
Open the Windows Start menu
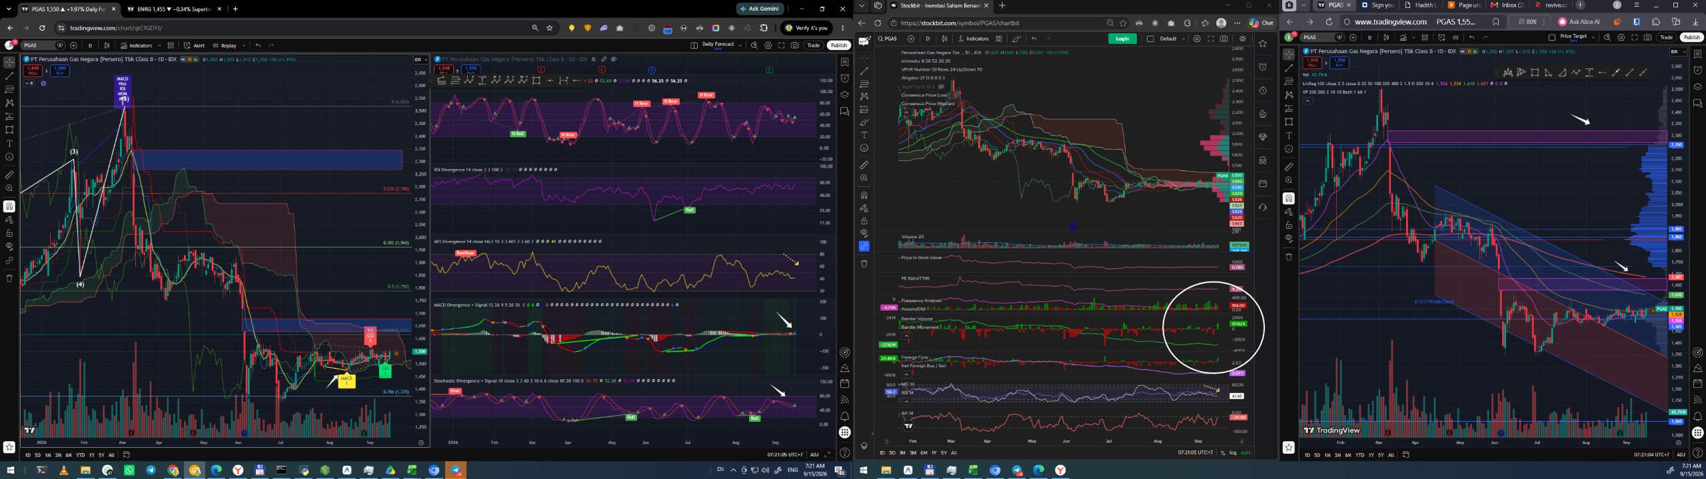10,470
